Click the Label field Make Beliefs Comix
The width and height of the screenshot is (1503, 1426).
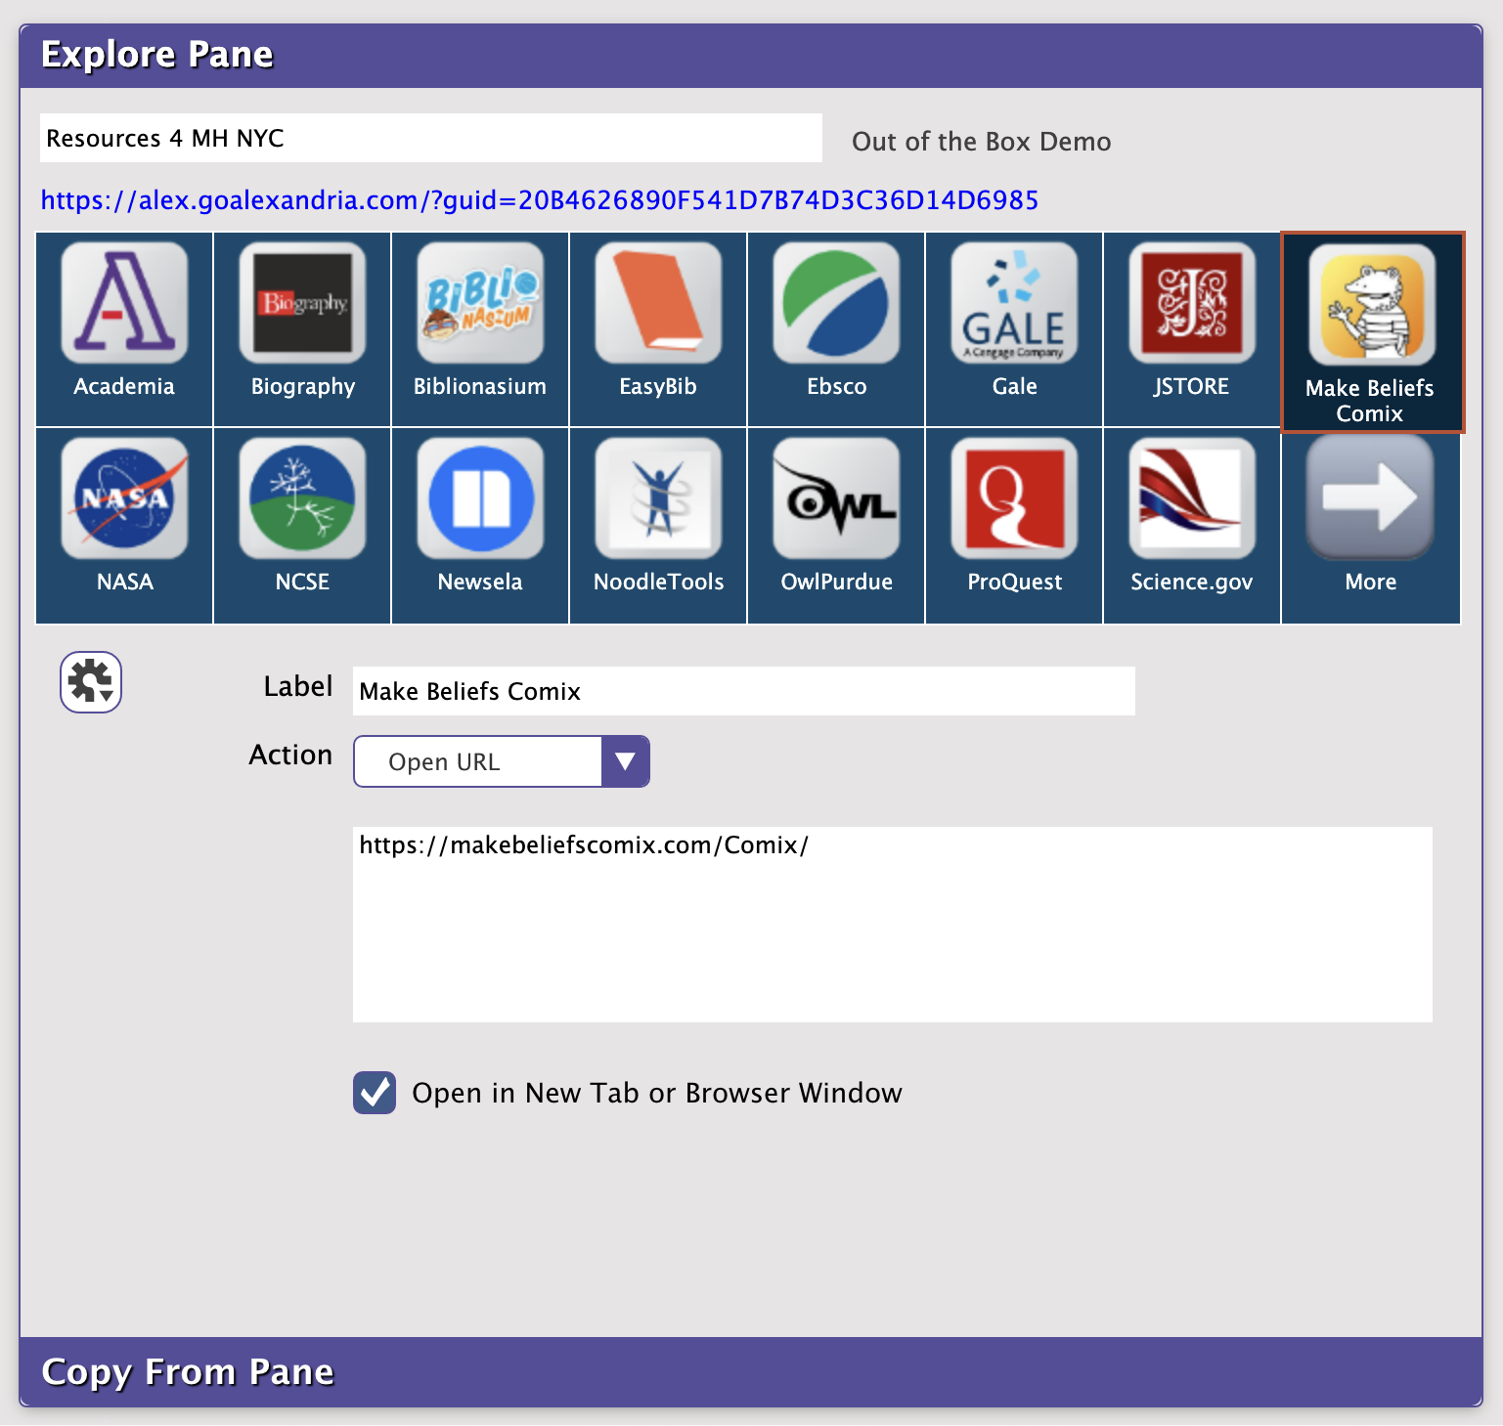(744, 691)
